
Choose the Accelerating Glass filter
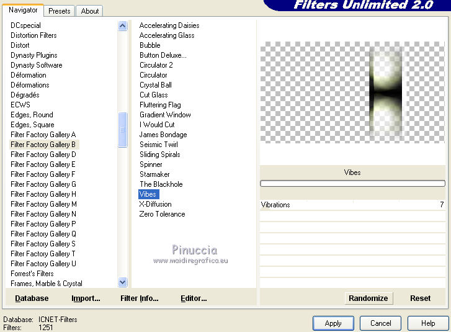click(x=167, y=35)
